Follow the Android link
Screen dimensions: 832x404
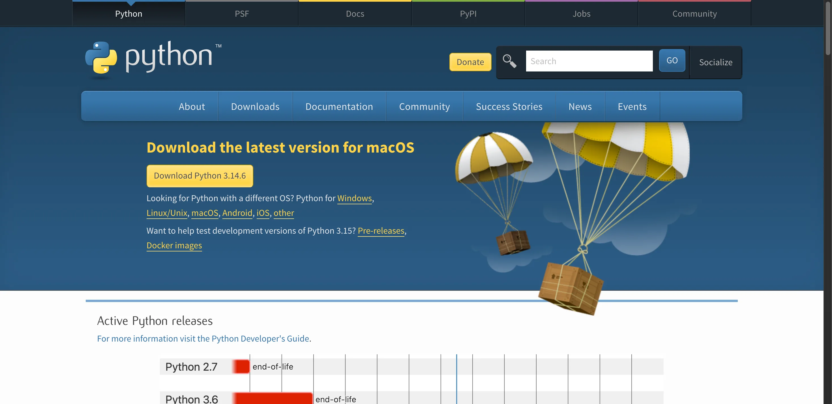(237, 213)
